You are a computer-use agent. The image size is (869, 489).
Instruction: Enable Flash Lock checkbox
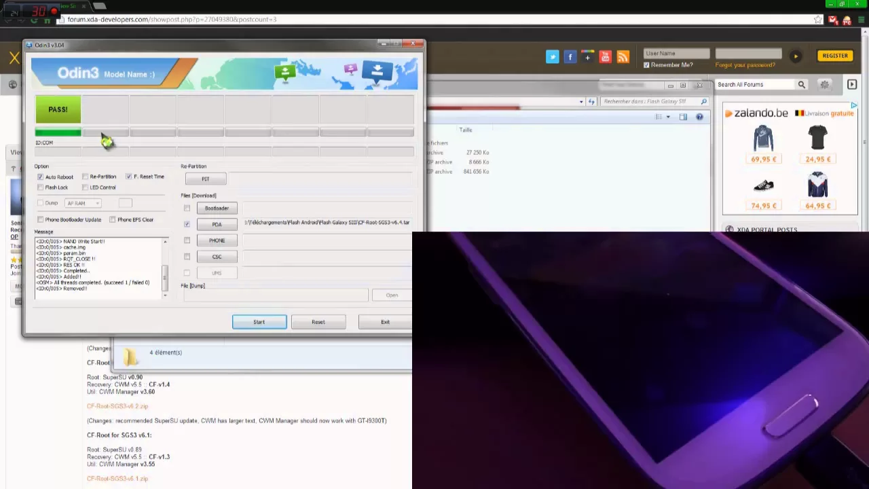pyautogui.click(x=40, y=187)
